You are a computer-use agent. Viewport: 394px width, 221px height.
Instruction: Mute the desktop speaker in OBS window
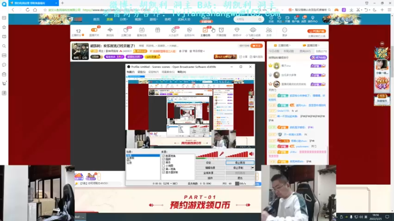(251, 154)
